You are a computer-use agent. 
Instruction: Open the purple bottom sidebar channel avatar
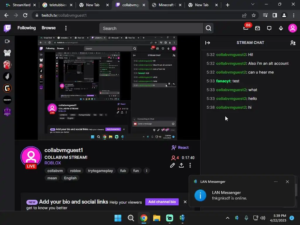pyautogui.click(x=7, y=112)
